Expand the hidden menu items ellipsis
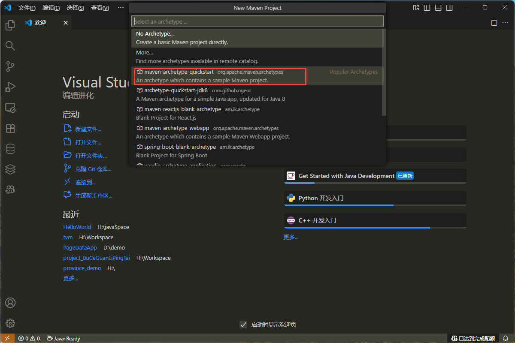The width and height of the screenshot is (515, 343). [121, 8]
